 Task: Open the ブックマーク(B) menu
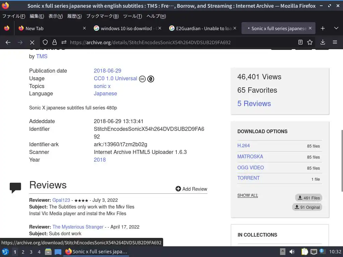[x=102, y=16]
